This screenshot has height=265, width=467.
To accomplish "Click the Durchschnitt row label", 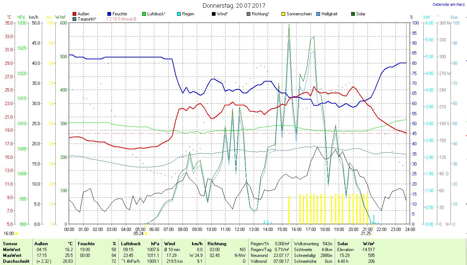I will tap(15, 261).
